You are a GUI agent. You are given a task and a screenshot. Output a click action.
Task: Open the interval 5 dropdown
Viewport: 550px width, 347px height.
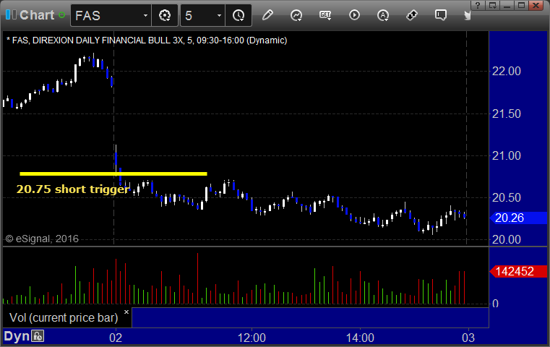[219, 16]
